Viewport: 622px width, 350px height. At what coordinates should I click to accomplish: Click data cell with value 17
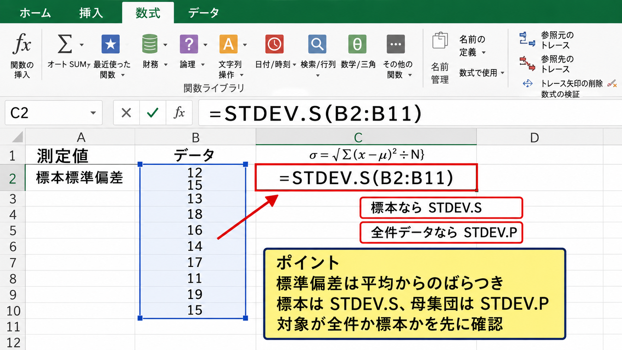[195, 263]
